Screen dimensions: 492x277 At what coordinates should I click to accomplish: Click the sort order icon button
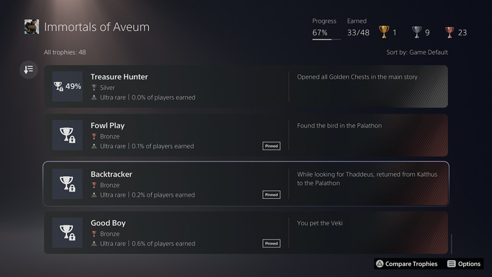point(28,70)
